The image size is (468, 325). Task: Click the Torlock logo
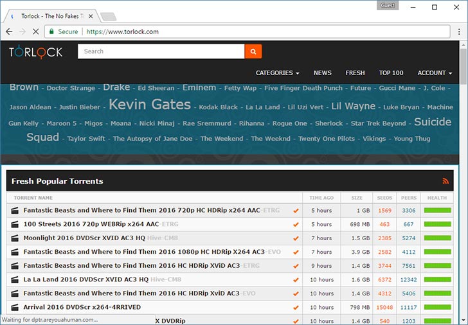36,52
